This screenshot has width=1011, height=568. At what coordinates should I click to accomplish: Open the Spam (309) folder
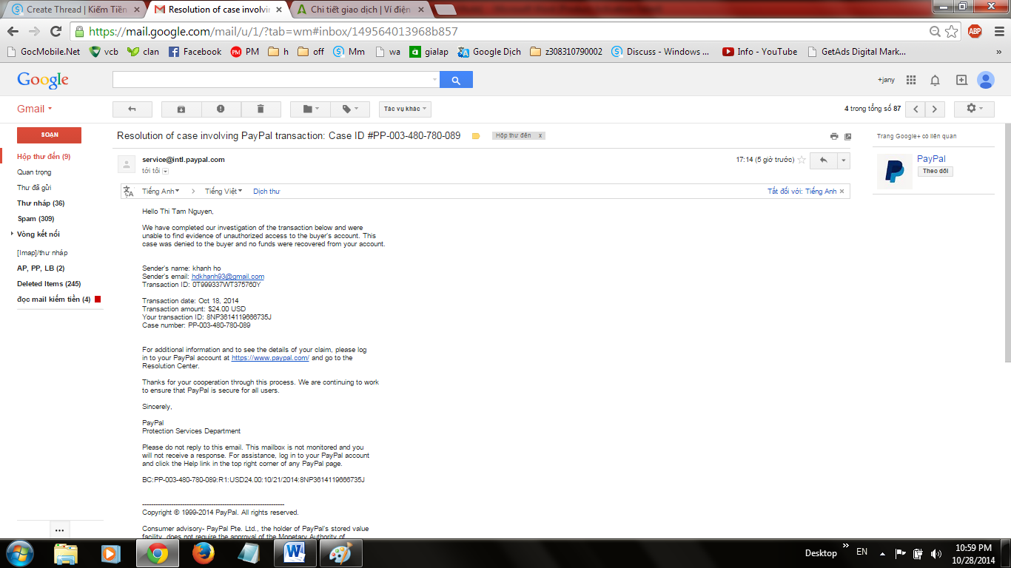pyautogui.click(x=36, y=219)
